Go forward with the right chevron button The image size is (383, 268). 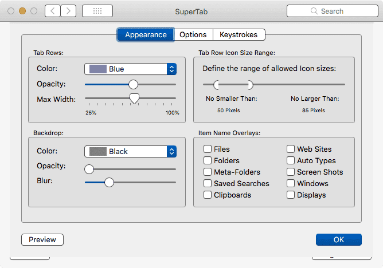click(x=68, y=11)
